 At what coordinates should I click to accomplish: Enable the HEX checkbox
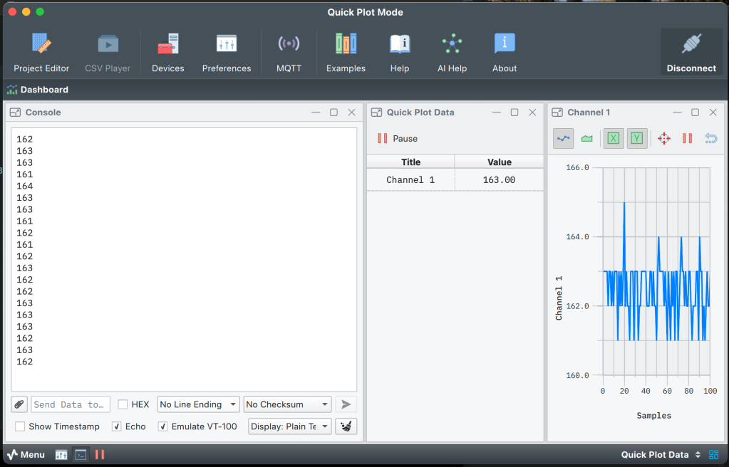123,404
